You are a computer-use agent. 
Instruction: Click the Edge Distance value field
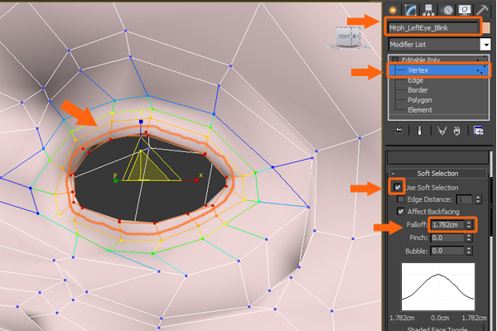(465, 199)
